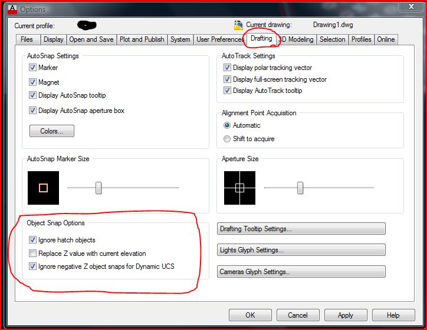The width and height of the screenshot is (427, 330).
Task: Open Lights Glyph Settings
Action: tap(301, 250)
